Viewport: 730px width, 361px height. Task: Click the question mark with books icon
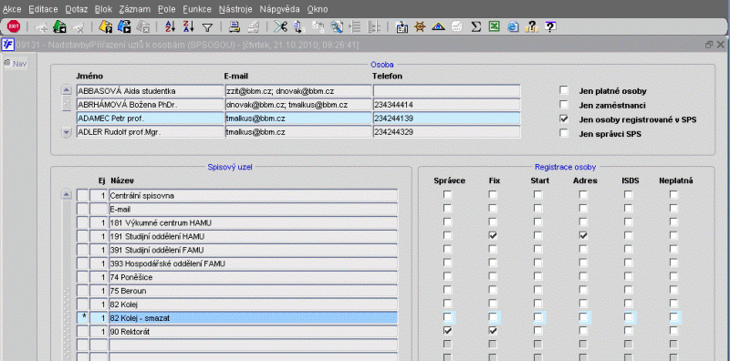(x=531, y=27)
